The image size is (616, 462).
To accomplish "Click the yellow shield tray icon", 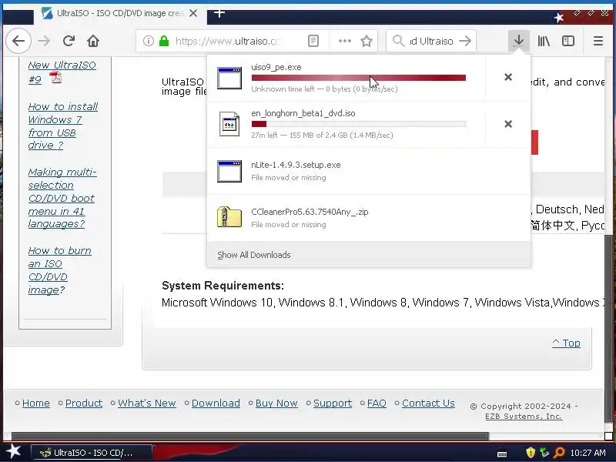I will pyautogui.click(x=531, y=453).
